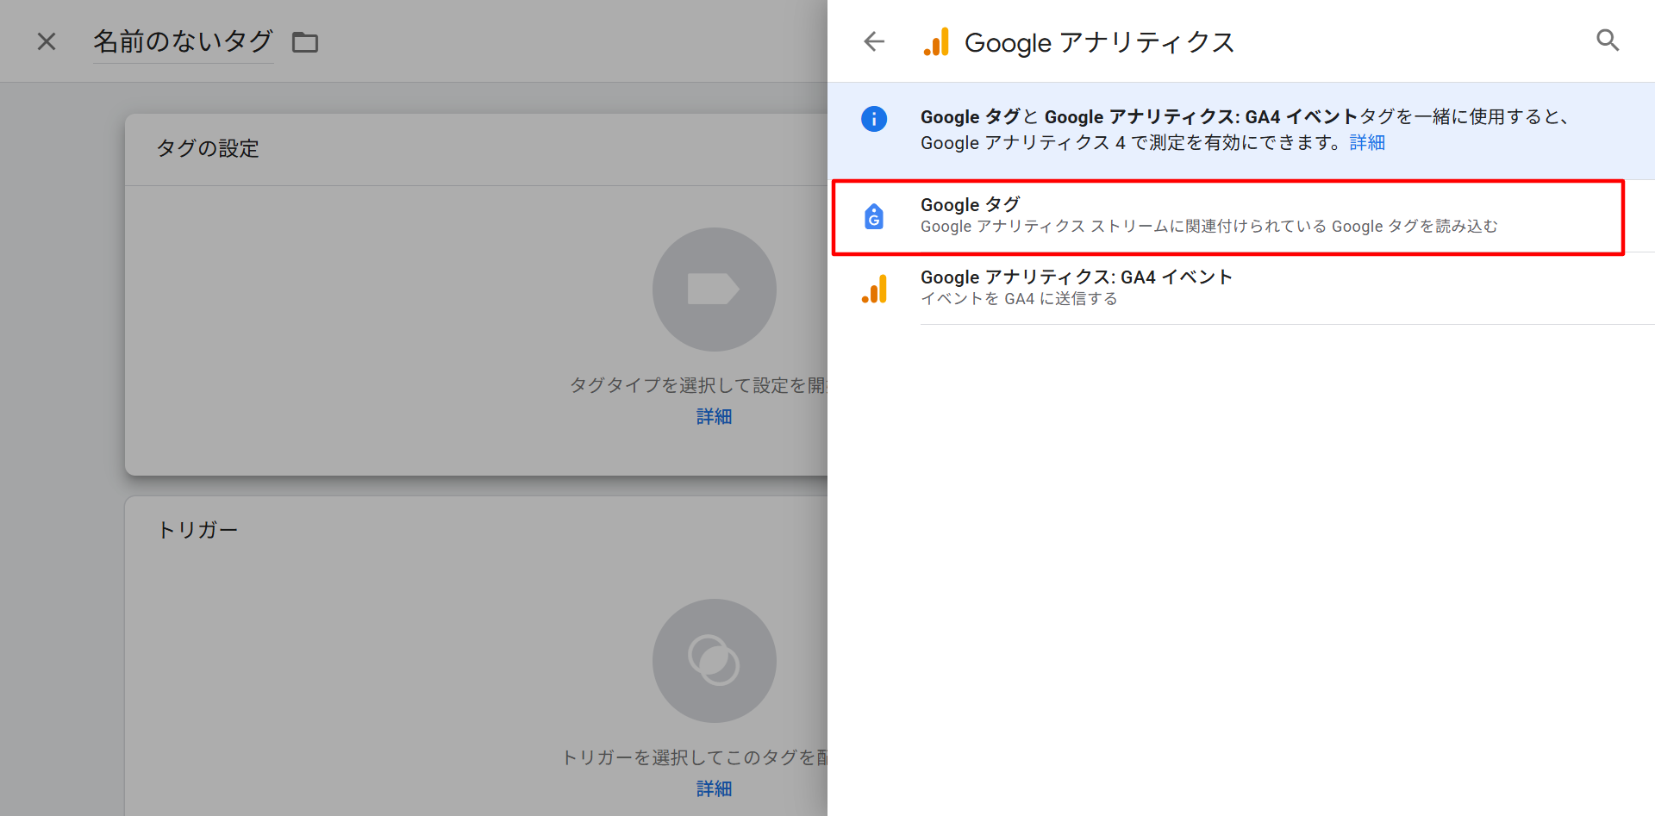Viewport: 1655px width, 816px height.
Task: Go back using the left arrow
Action: pos(874,41)
